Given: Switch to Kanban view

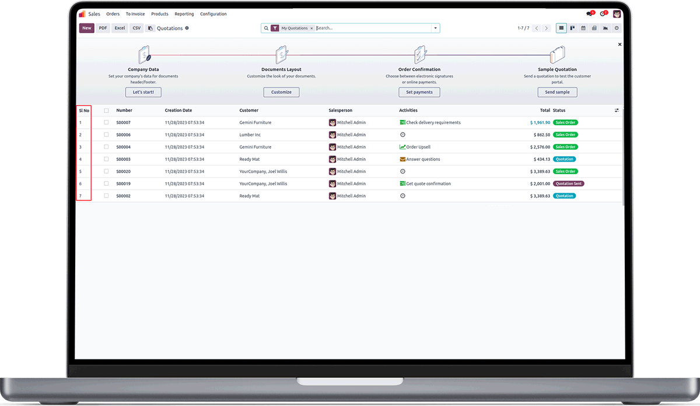Looking at the screenshot, I should click(572, 28).
